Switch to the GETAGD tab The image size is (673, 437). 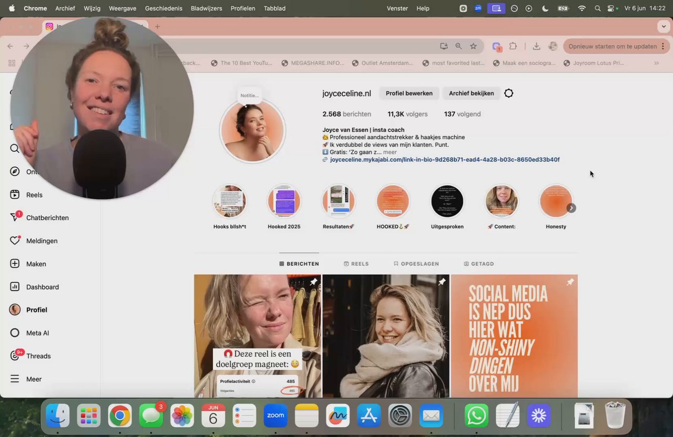[479, 264]
